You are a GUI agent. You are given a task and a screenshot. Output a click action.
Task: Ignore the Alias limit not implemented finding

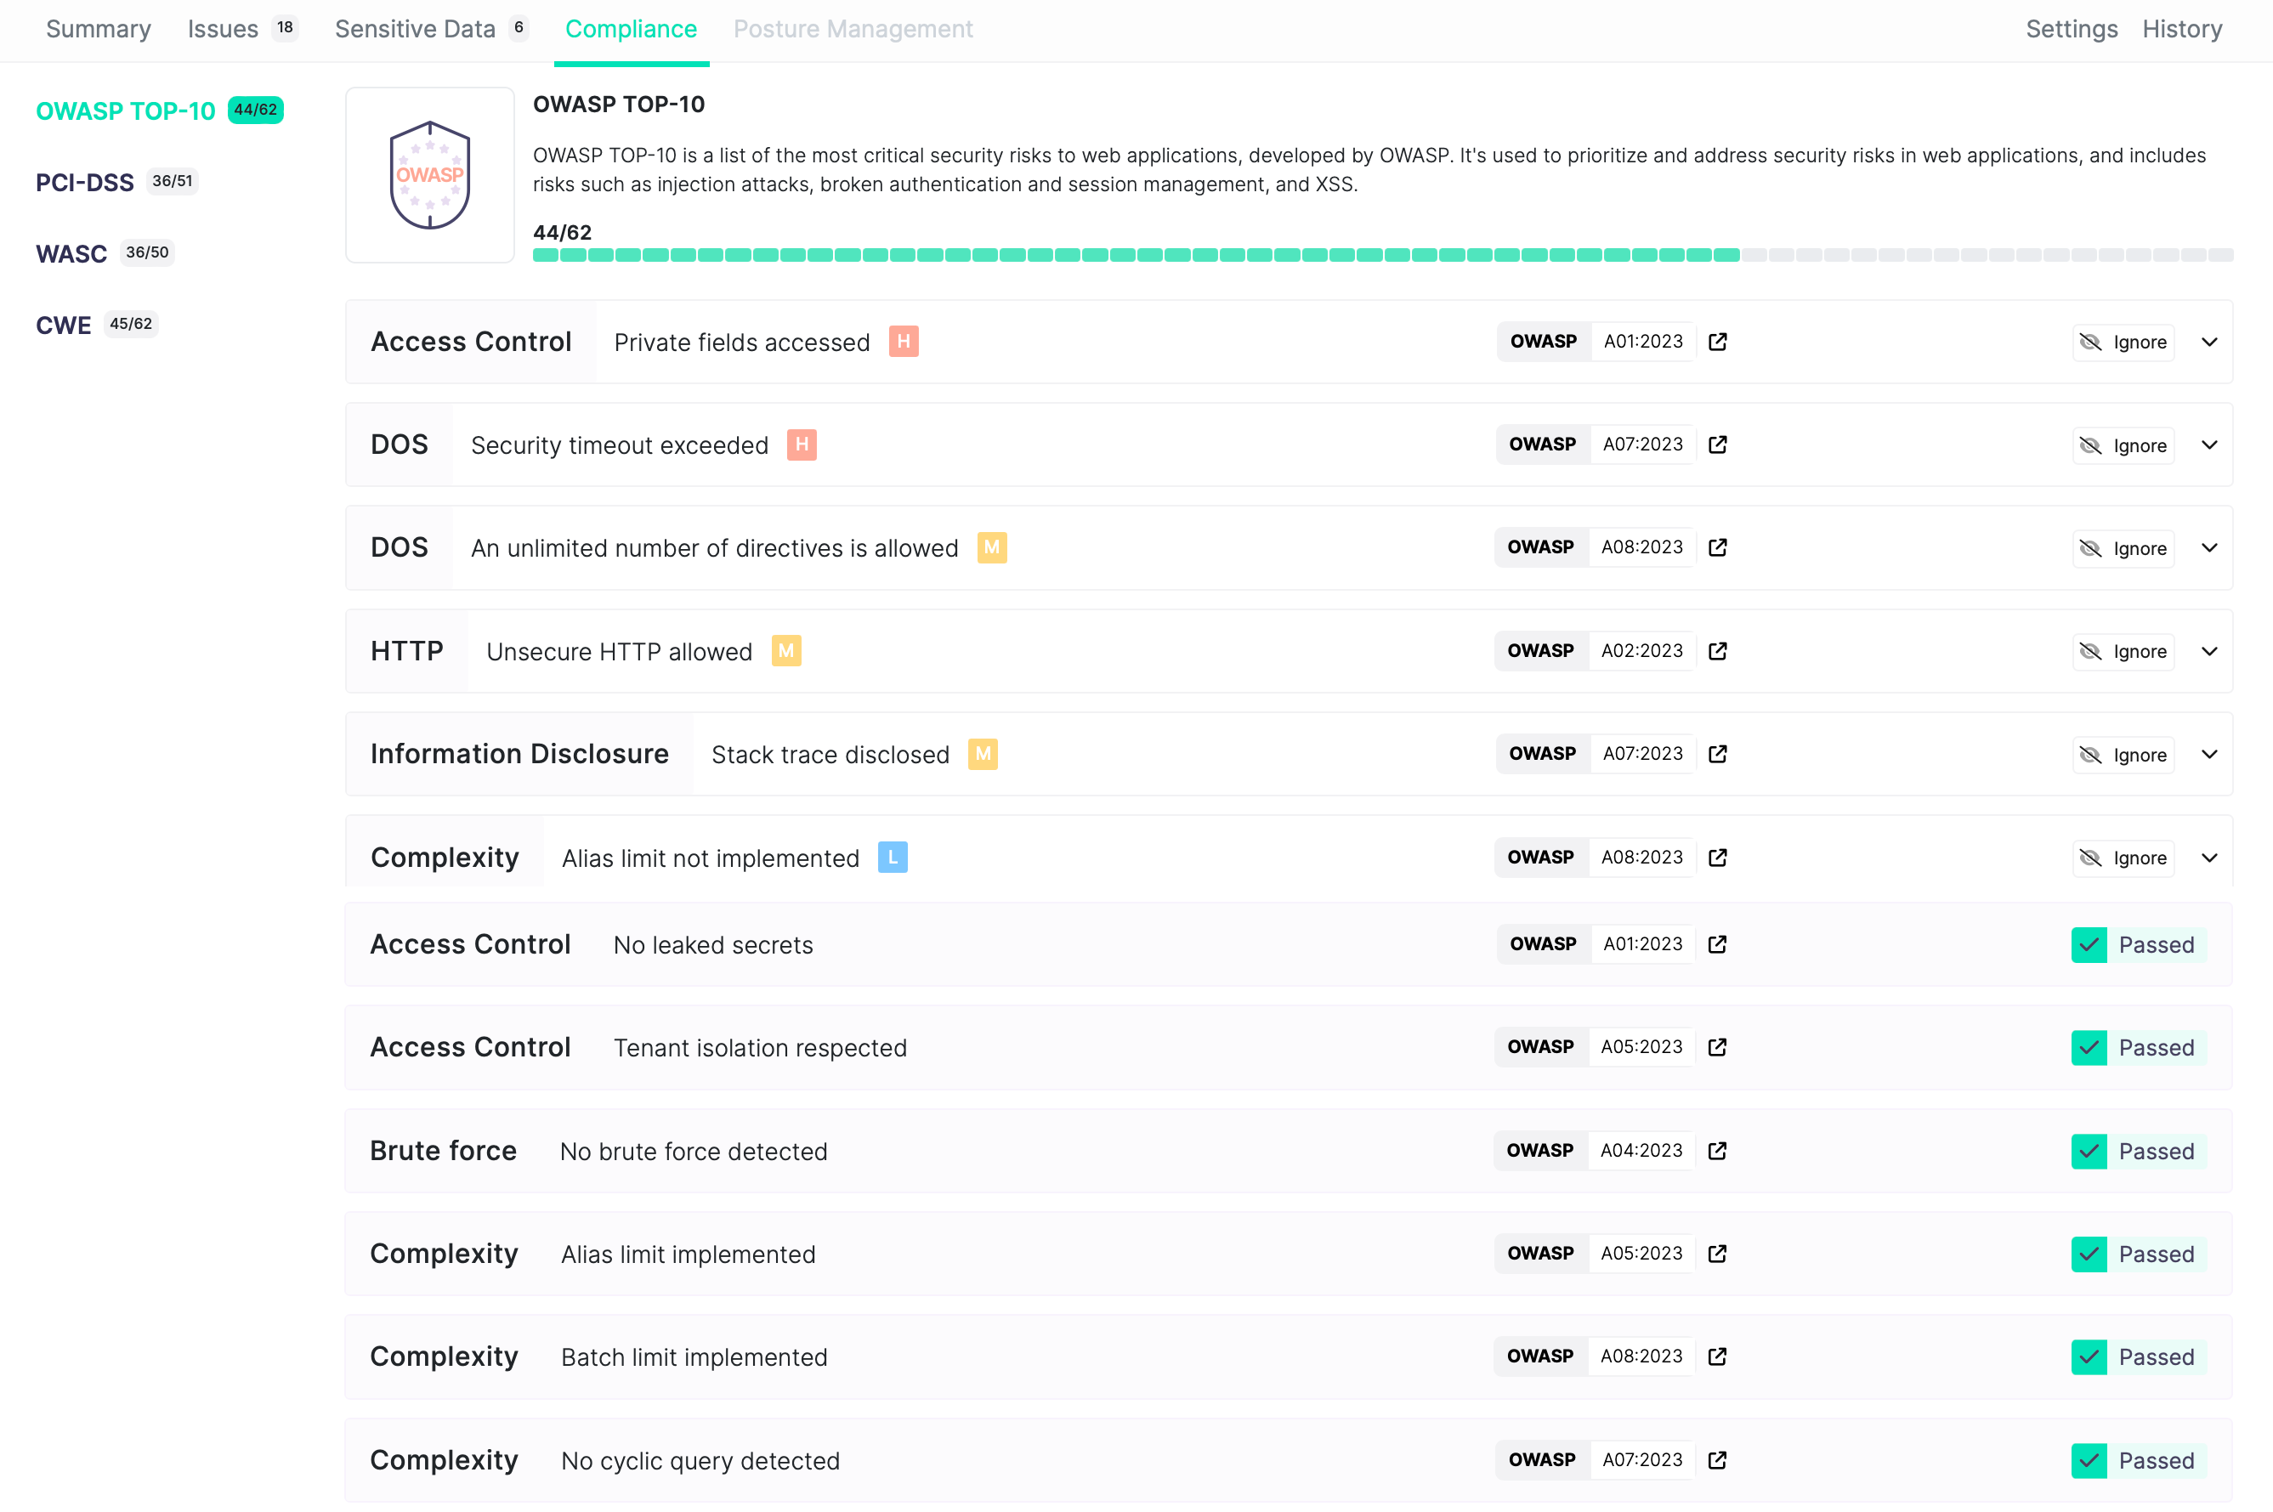click(x=2123, y=858)
